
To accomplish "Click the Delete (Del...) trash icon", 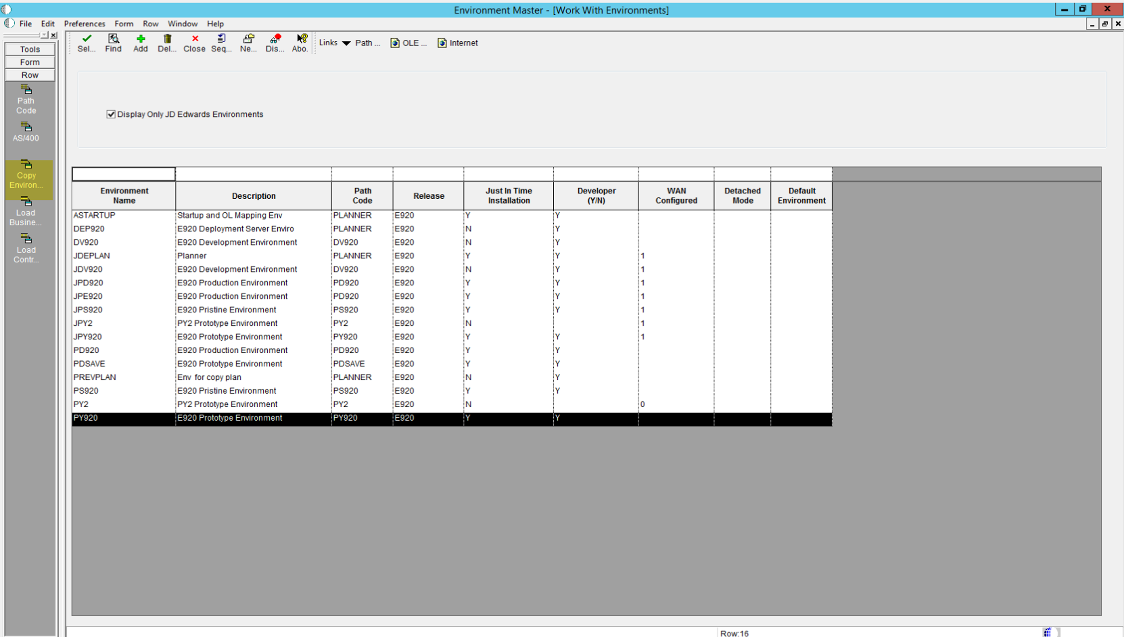I will [x=167, y=43].
